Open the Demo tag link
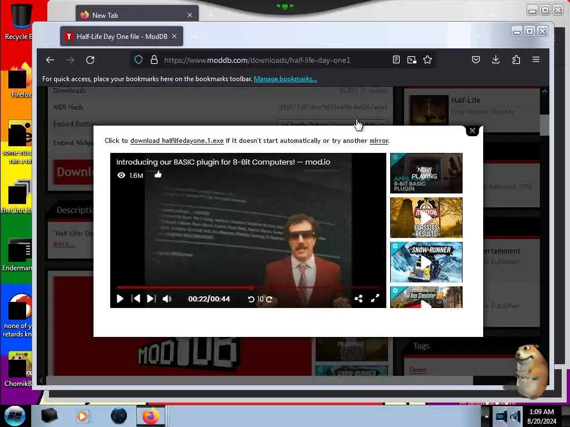Image resolution: width=570 pixels, height=427 pixels. (417, 370)
